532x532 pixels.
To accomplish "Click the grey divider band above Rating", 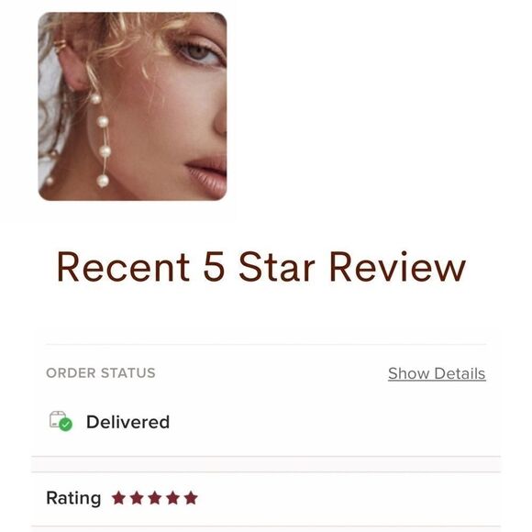I will (x=266, y=464).
